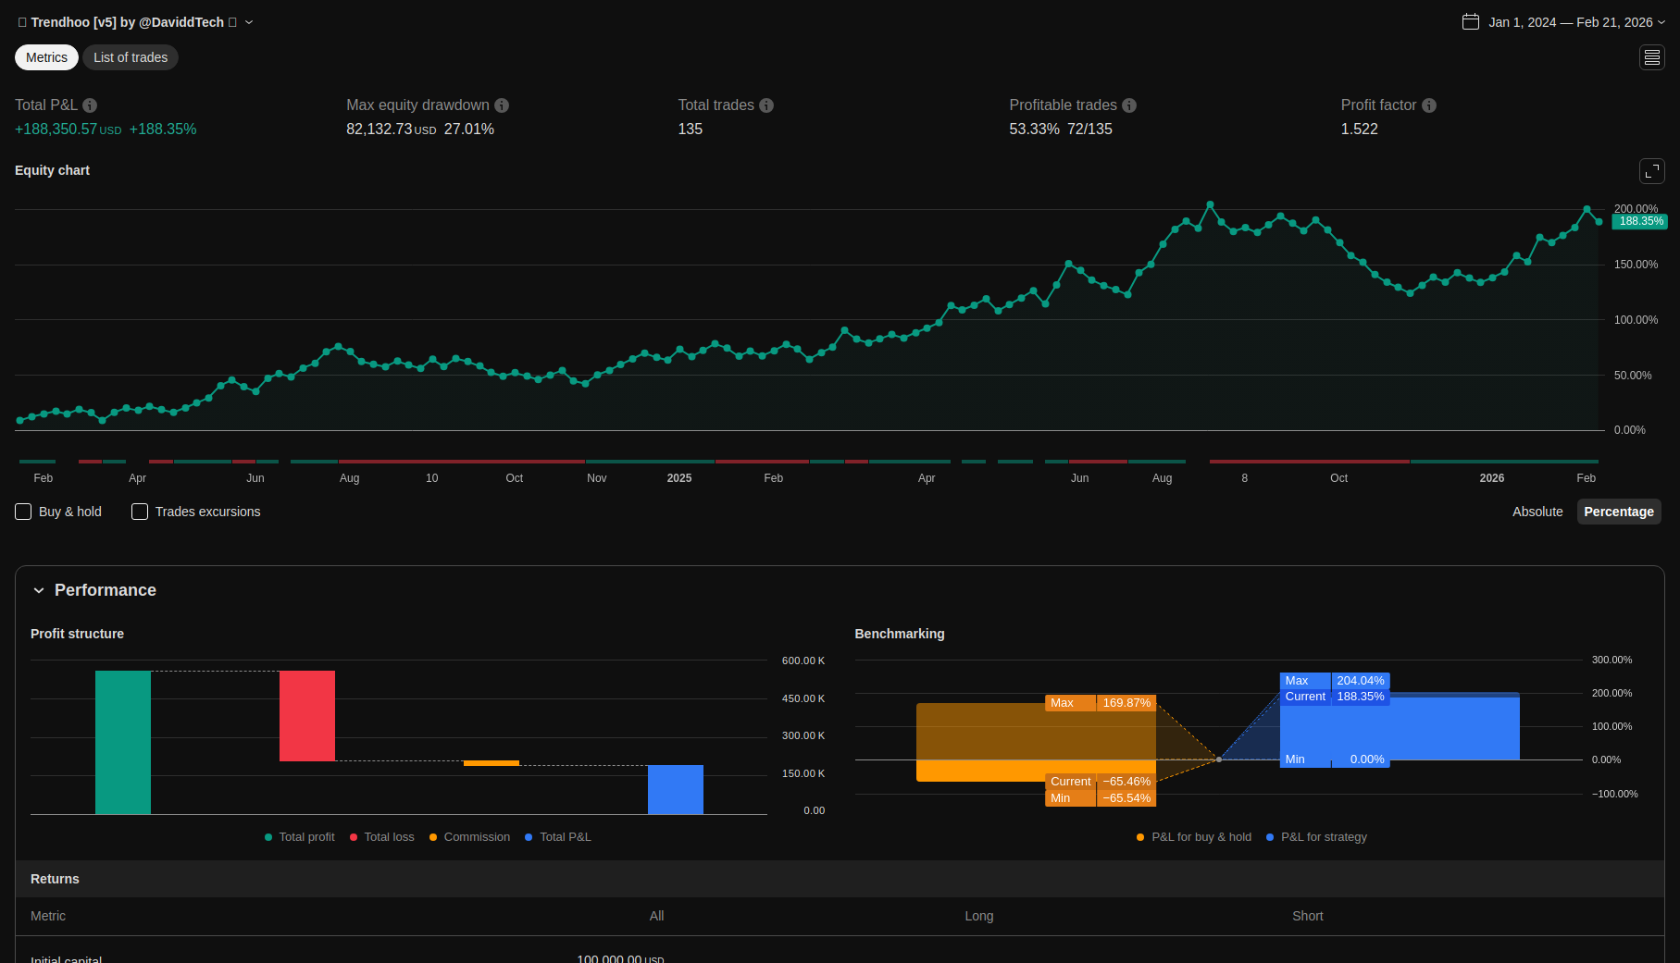Switch to the Metrics tab
1680x963 pixels.
pyautogui.click(x=46, y=57)
